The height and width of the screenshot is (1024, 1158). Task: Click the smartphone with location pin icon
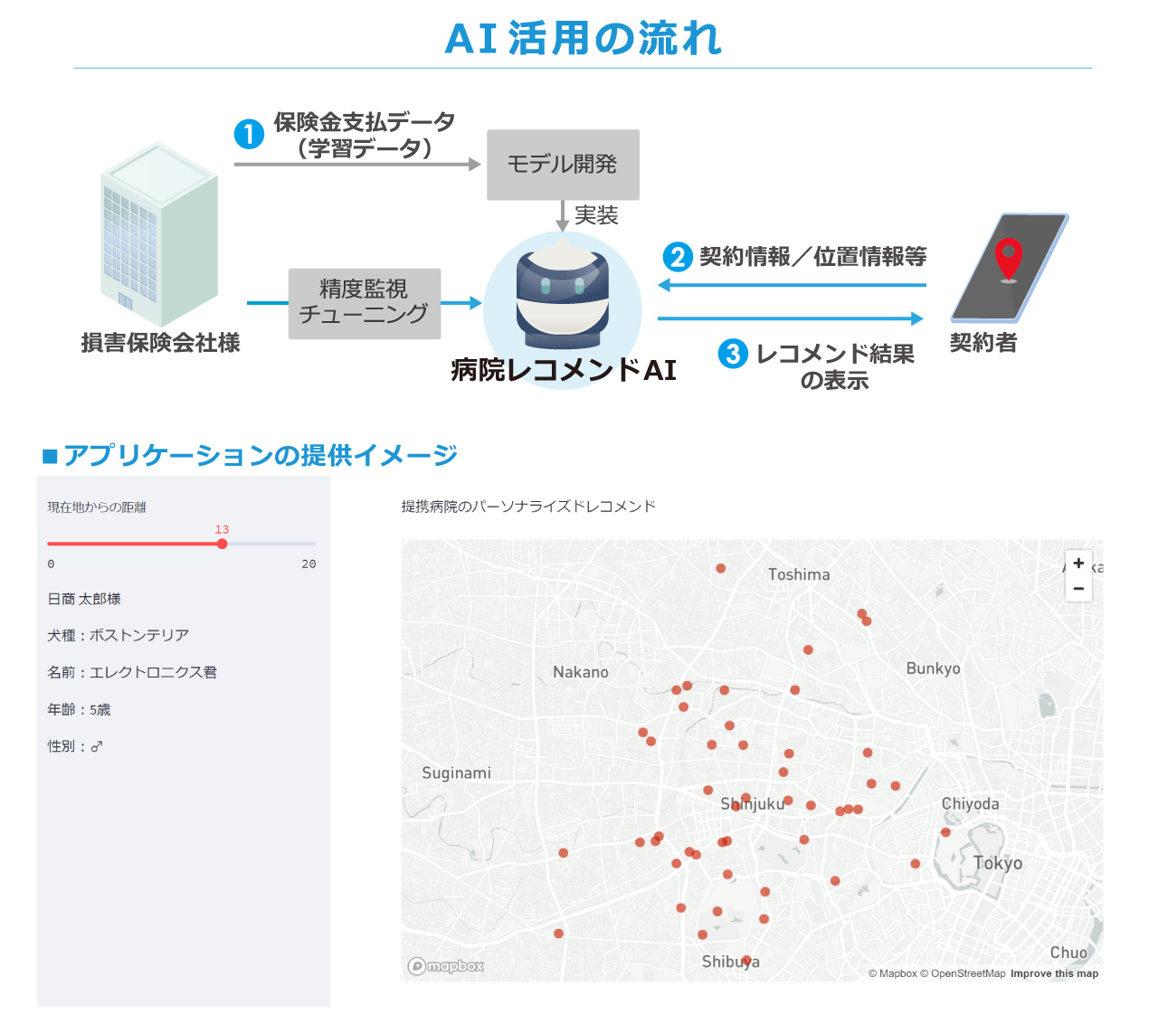point(1010,268)
